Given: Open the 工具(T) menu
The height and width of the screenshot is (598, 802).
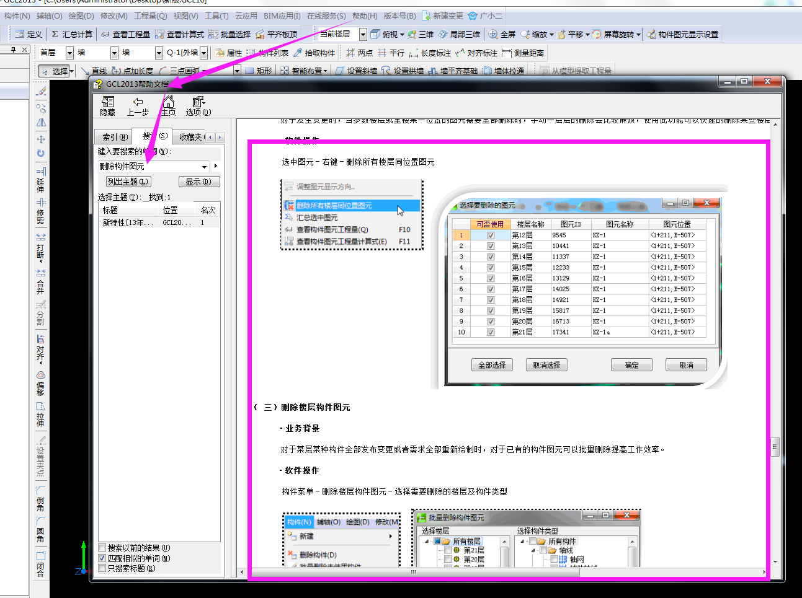Looking at the screenshot, I should pyautogui.click(x=216, y=15).
